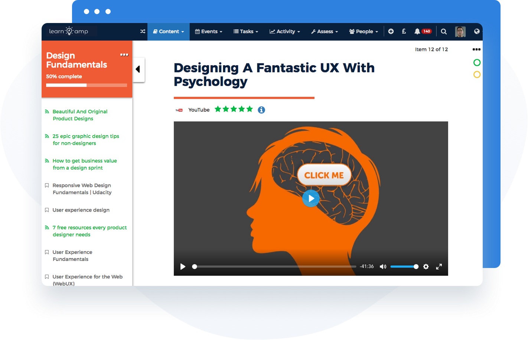Screen dimensions: 528x340
Task: Select '25 epic graphic design tips for non-designers'
Action: tap(86, 140)
